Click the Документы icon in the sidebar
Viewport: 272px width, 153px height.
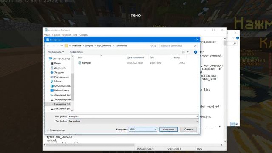pos(52,68)
